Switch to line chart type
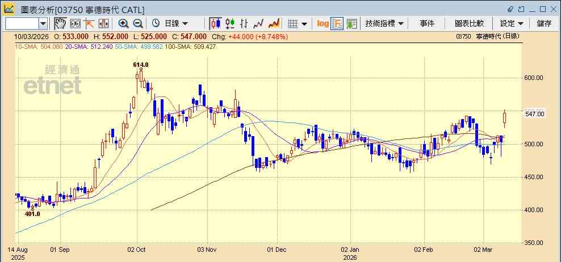The width and height of the screenshot is (561, 262). (258, 24)
